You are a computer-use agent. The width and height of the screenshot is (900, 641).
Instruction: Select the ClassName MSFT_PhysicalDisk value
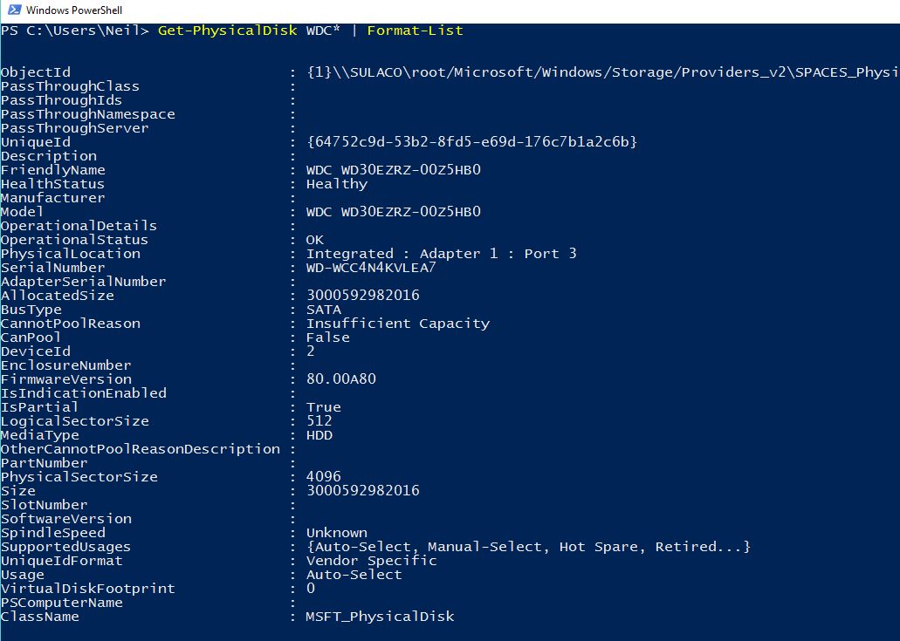(x=380, y=616)
